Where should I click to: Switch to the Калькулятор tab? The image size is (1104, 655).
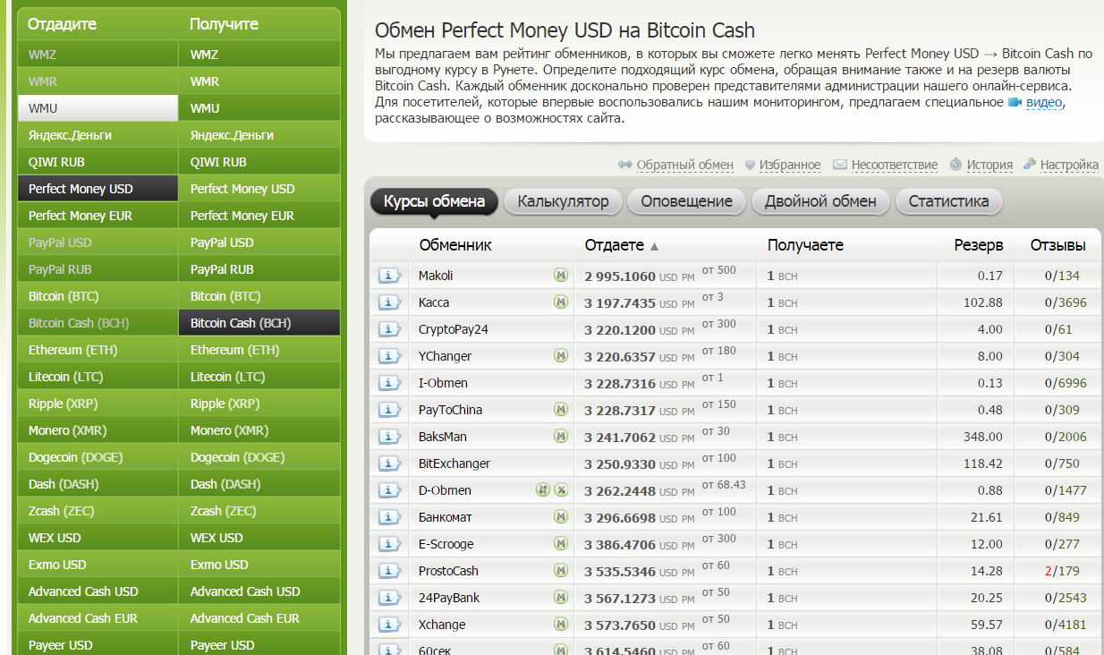(x=563, y=201)
